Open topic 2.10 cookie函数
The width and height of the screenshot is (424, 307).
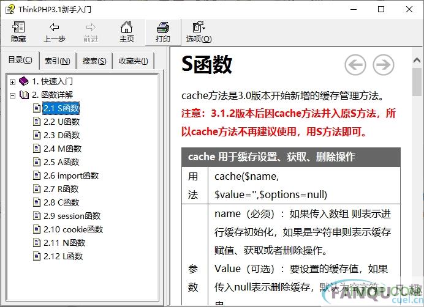74,229
